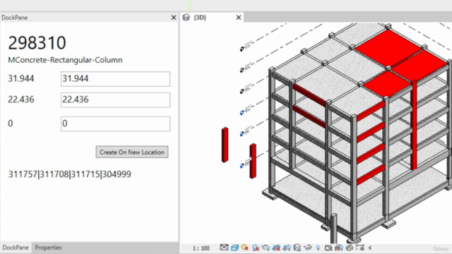The height and width of the screenshot is (254, 452).
Task: Switch to the Properties bottom tab
Action: tap(48, 248)
